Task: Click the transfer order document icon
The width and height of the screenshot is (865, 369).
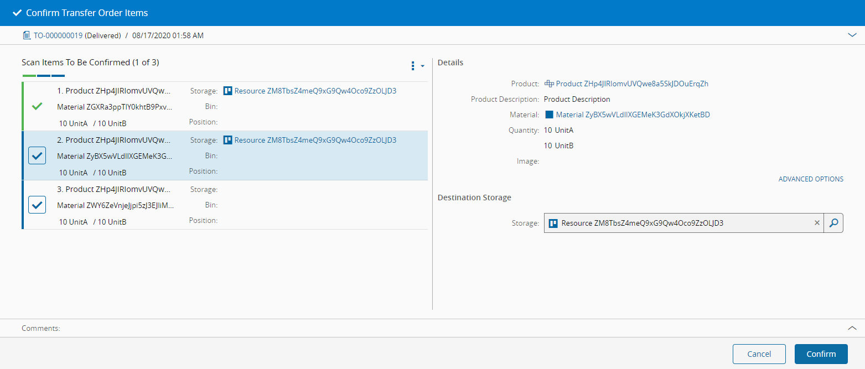Action: click(x=26, y=35)
